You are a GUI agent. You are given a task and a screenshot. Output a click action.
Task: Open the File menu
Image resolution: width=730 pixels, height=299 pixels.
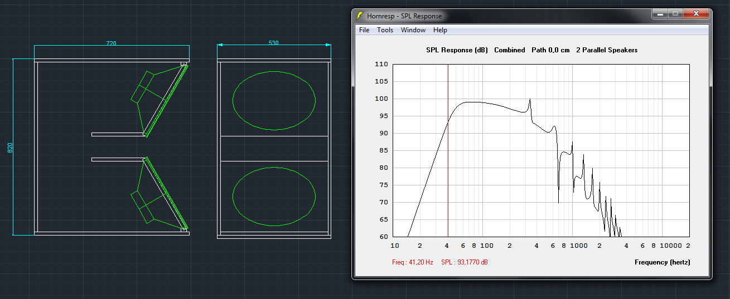364,30
